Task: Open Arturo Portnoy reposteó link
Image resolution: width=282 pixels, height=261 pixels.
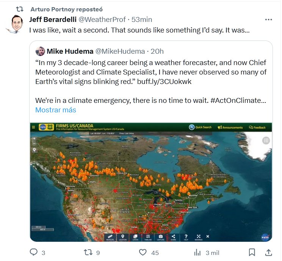Action: click(x=66, y=9)
